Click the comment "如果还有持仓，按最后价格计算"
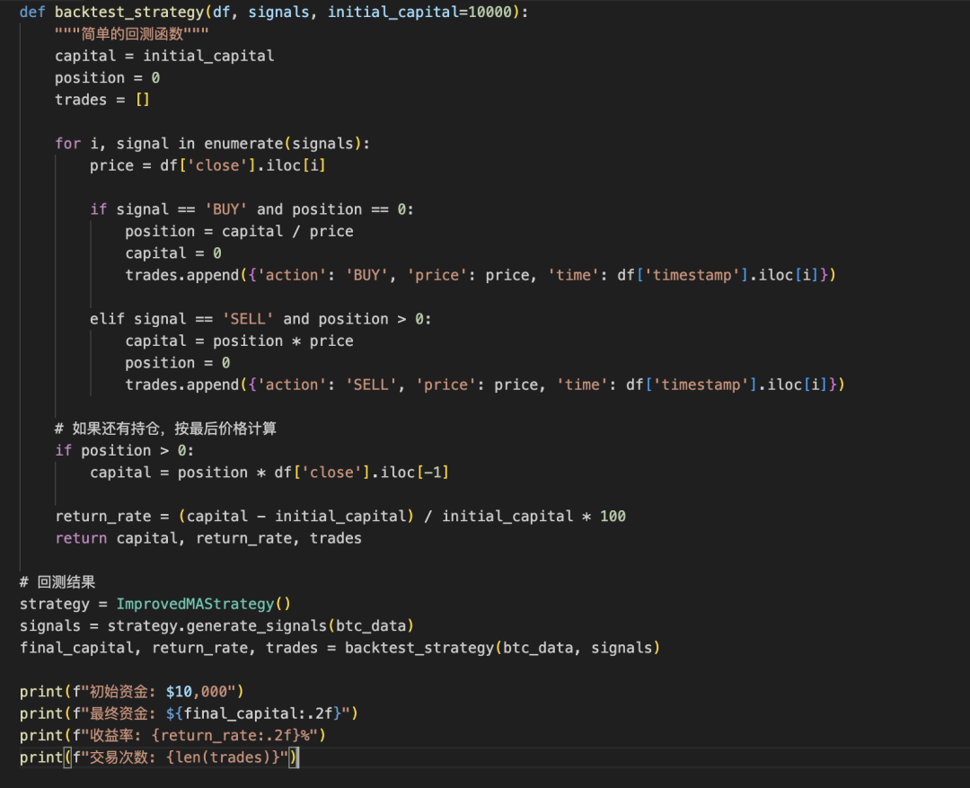970x788 pixels. [165, 429]
